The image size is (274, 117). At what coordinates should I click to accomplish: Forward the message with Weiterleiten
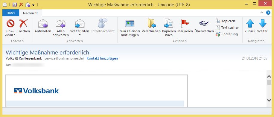coord(80,26)
